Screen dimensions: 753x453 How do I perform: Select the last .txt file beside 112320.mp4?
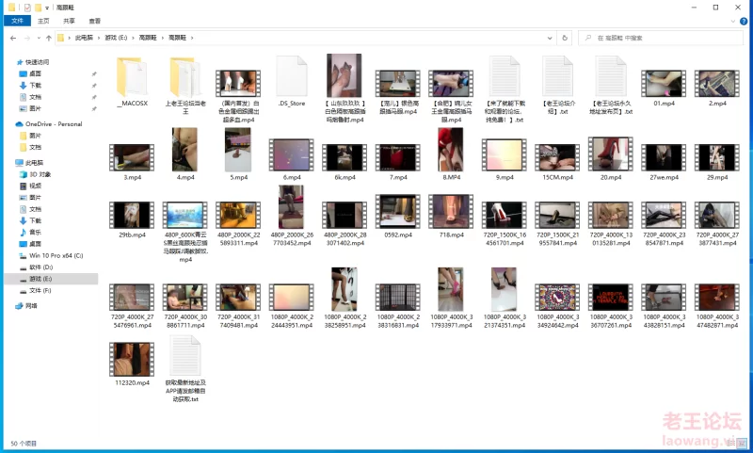pyautogui.click(x=184, y=356)
